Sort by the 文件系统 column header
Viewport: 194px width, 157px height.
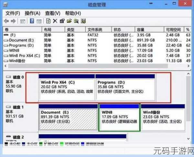tap(99, 29)
